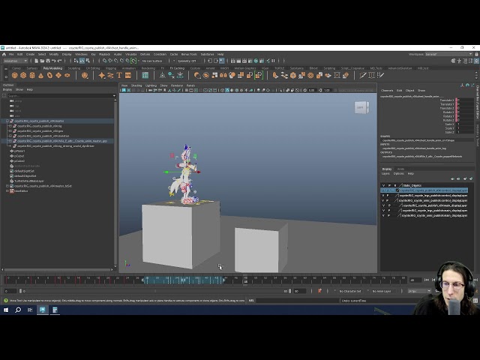Click the SVG shelf icon
The width and height of the screenshot is (480, 360).
click(128, 75)
